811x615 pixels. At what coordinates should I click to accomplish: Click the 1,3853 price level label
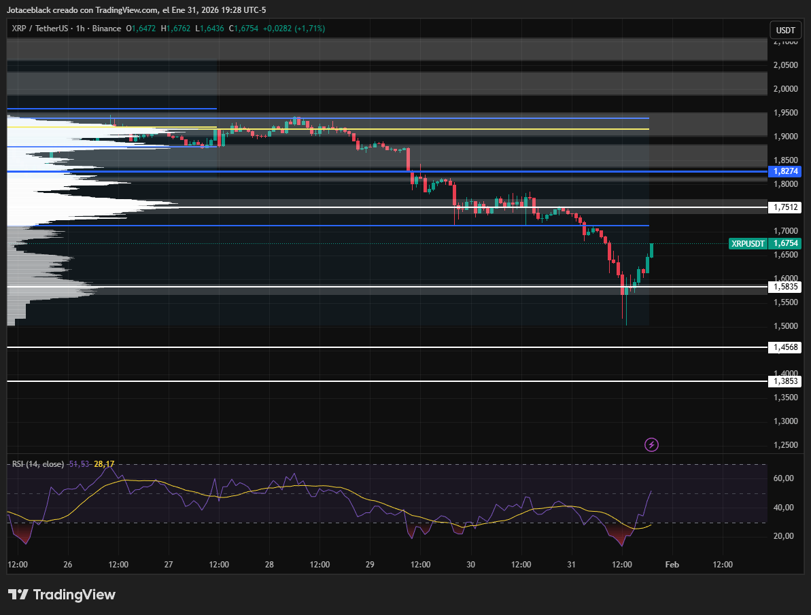click(x=785, y=381)
